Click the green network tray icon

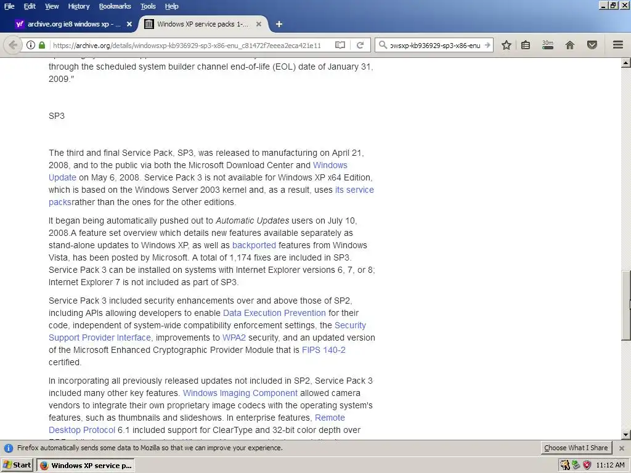[x=576, y=466]
